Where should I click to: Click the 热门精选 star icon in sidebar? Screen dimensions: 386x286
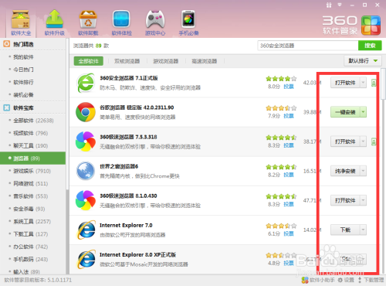[x=7, y=44]
